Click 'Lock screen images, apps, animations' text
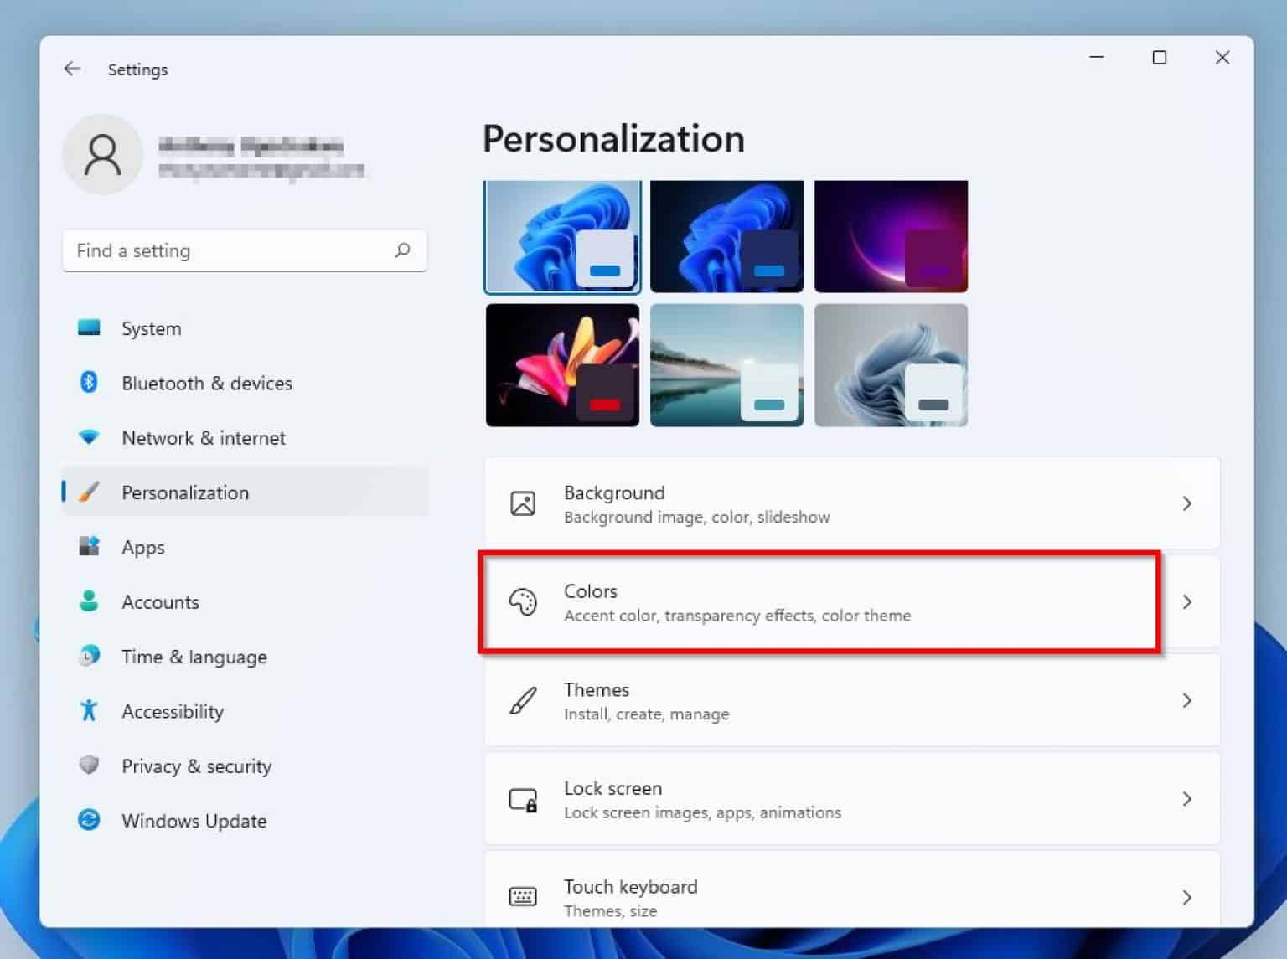The height and width of the screenshot is (959, 1287). tap(703, 812)
